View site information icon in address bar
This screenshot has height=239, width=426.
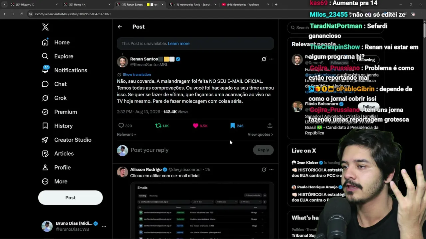point(30,14)
